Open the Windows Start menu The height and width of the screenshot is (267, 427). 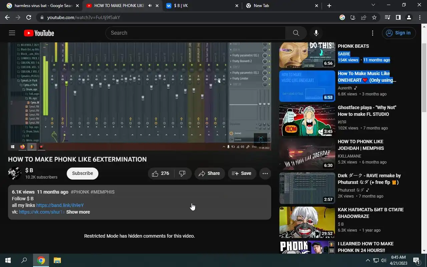point(8,260)
